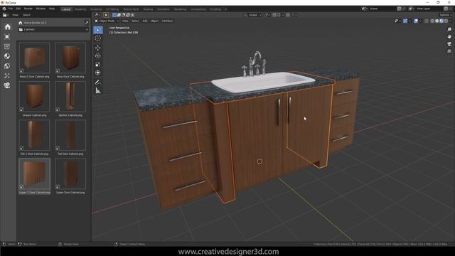This screenshot has width=455, height=256.
Task: Switch to rendered viewport shading
Action: [446, 21]
